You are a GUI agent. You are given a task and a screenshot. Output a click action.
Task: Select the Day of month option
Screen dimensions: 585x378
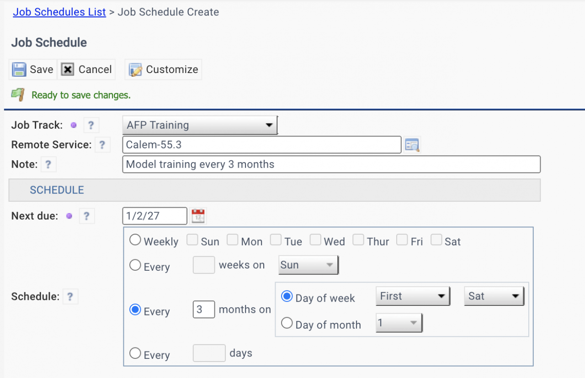click(287, 324)
